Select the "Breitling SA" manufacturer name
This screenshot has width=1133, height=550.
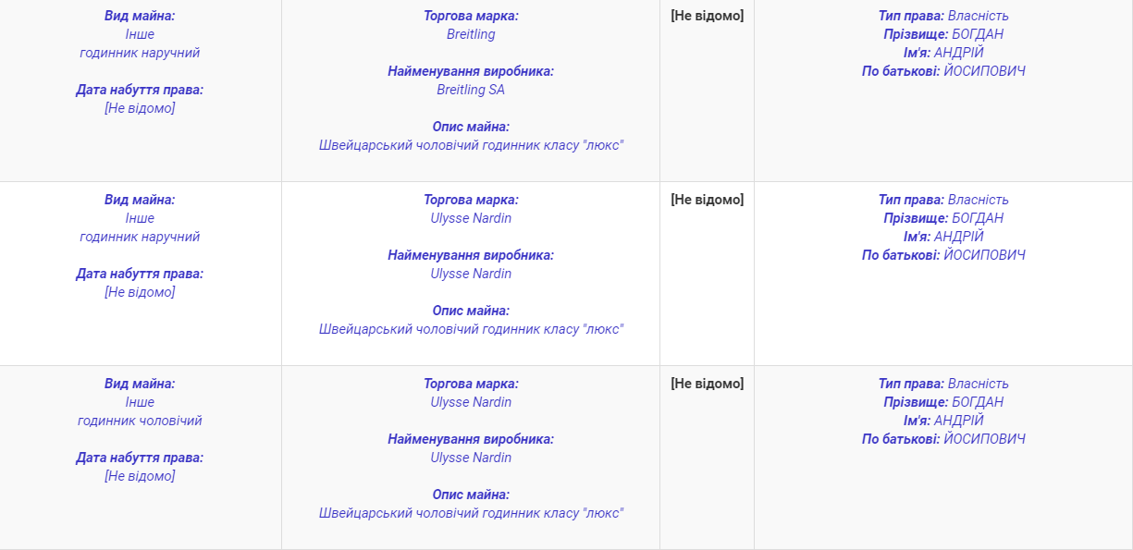click(471, 90)
